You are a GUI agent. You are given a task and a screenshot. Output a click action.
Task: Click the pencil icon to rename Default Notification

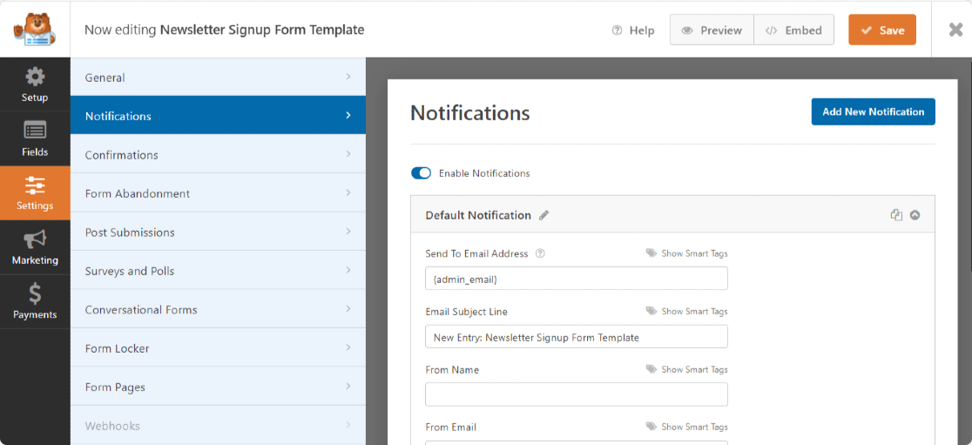coord(544,216)
